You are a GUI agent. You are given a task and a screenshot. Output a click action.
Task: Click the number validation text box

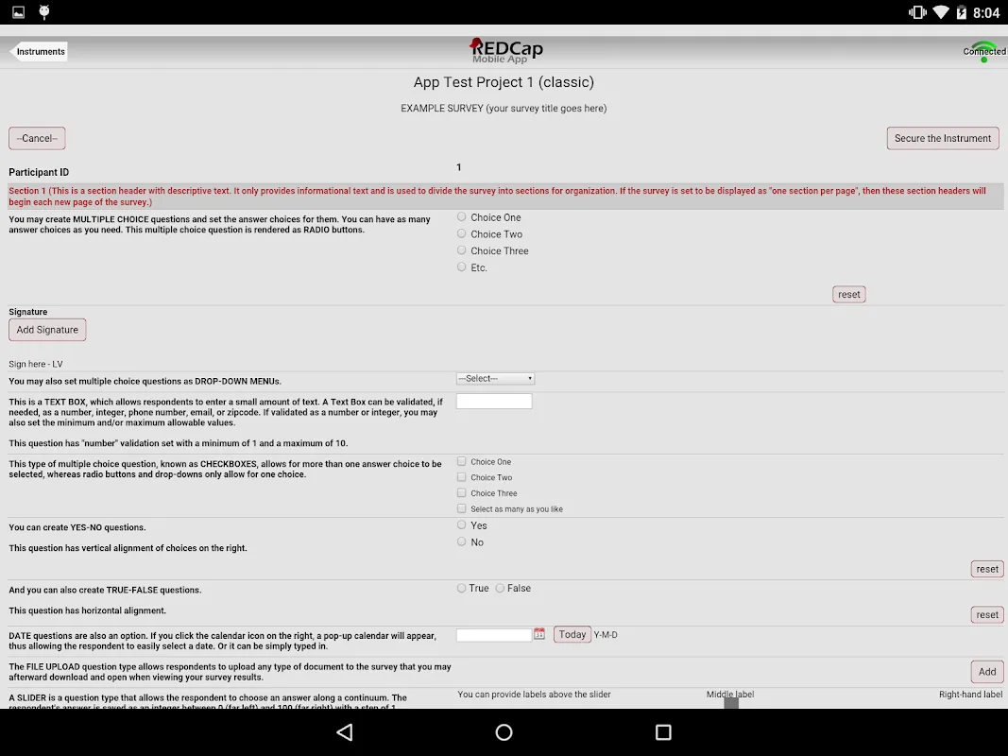[x=494, y=402]
